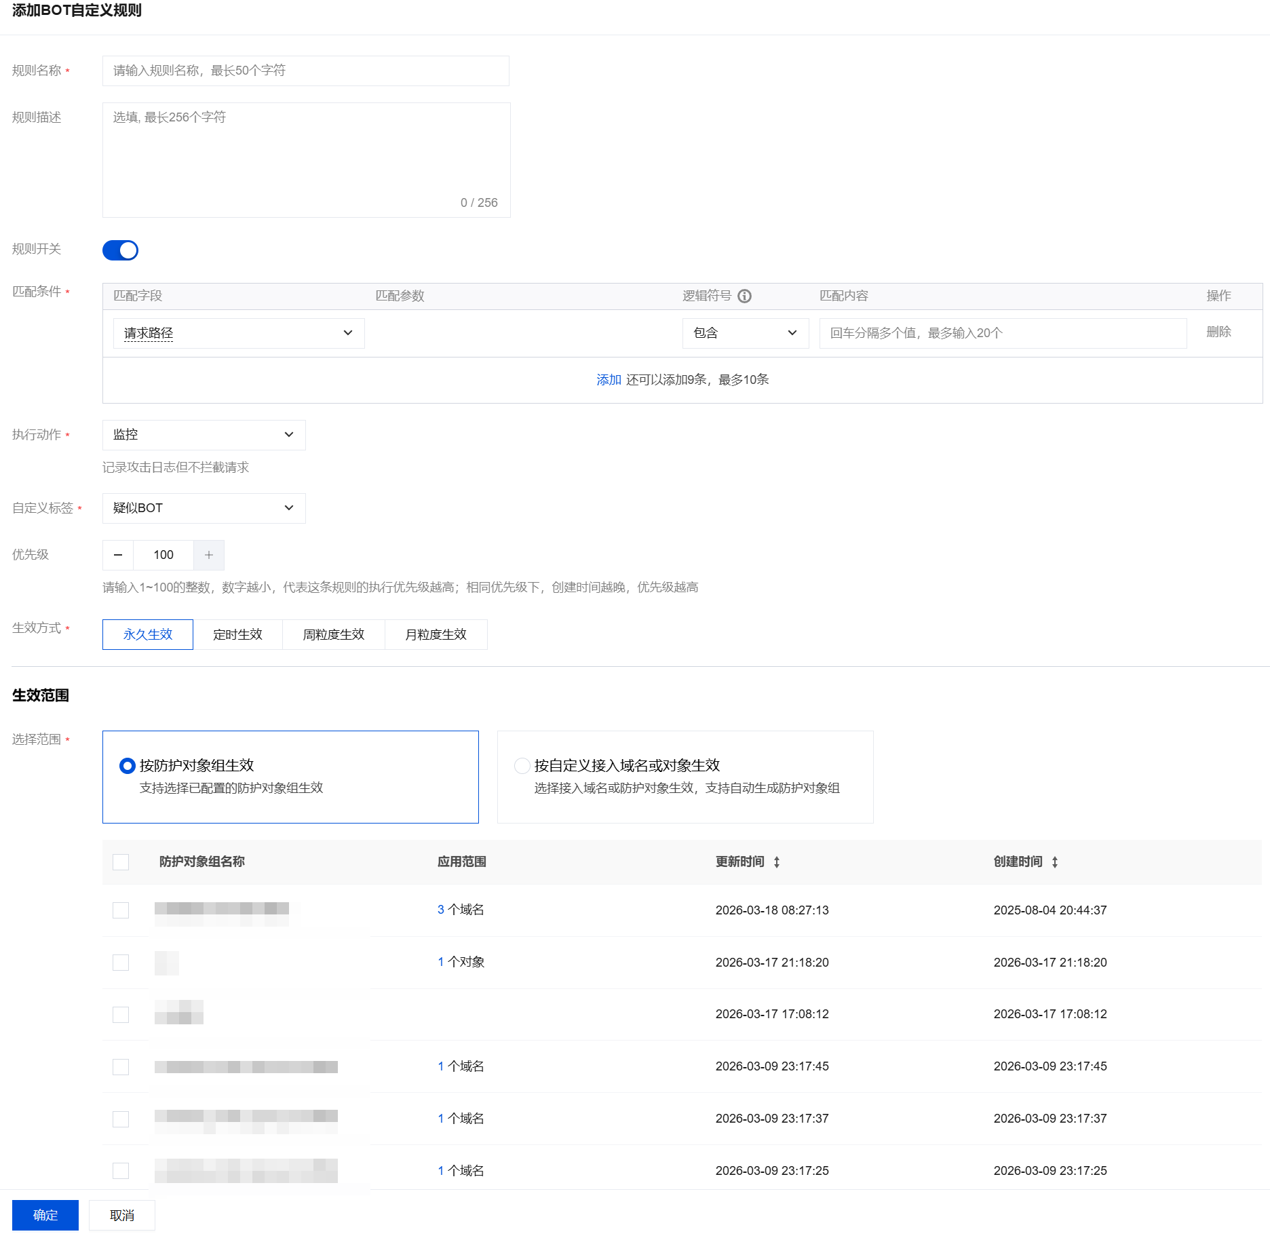Expand the 包含 logic operator dropdown
Viewport: 1270px width, 1238px height.
745,333
